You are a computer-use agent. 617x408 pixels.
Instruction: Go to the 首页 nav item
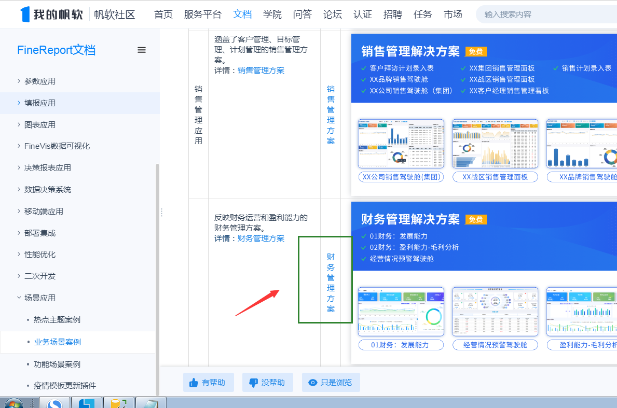click(x=163, y=15)
